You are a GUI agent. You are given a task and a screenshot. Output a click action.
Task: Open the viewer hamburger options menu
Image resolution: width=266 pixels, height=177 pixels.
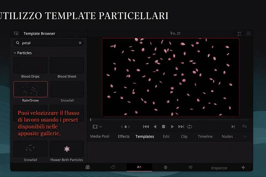[248, 33]
